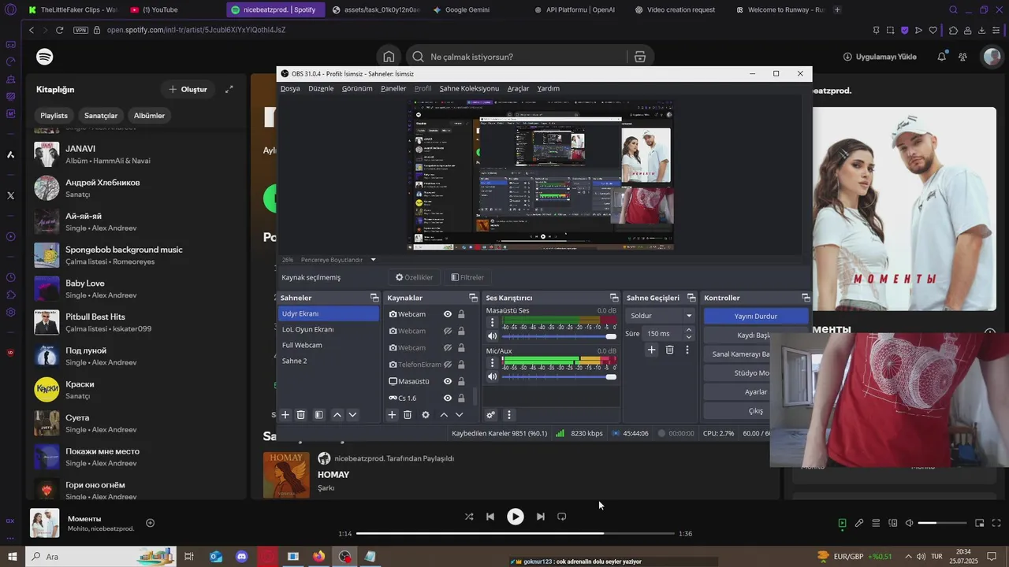This screenshot has height=567, width=1009.
Task: Enable shuffle in Spotify player
Action: 469,517
